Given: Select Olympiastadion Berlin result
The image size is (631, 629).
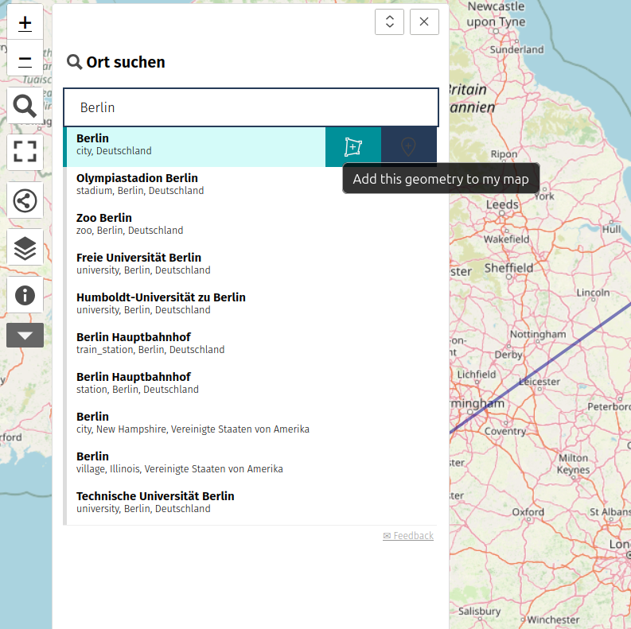Looking at the screenshot, I should pyautogui.click(x=137, y=184).
